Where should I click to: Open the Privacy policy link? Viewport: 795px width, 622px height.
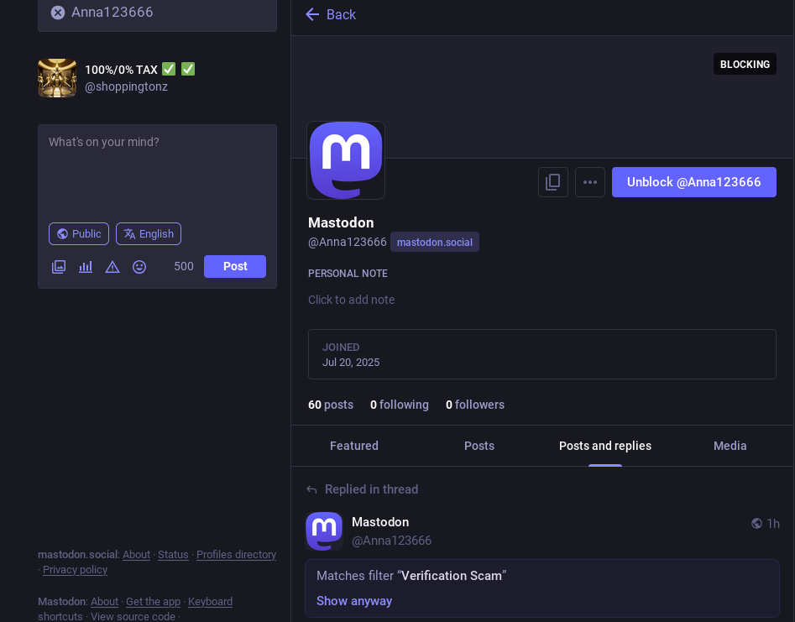[x=75, y=569]
